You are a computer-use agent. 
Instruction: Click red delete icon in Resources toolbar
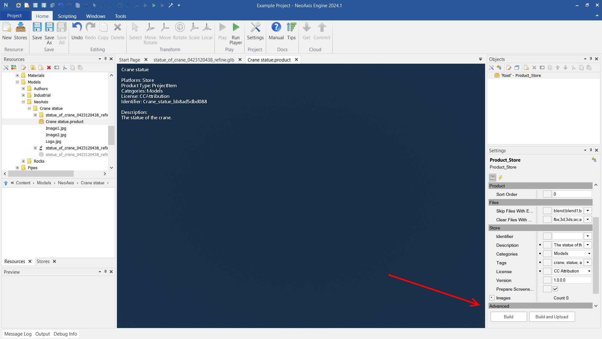pos(49,67)
